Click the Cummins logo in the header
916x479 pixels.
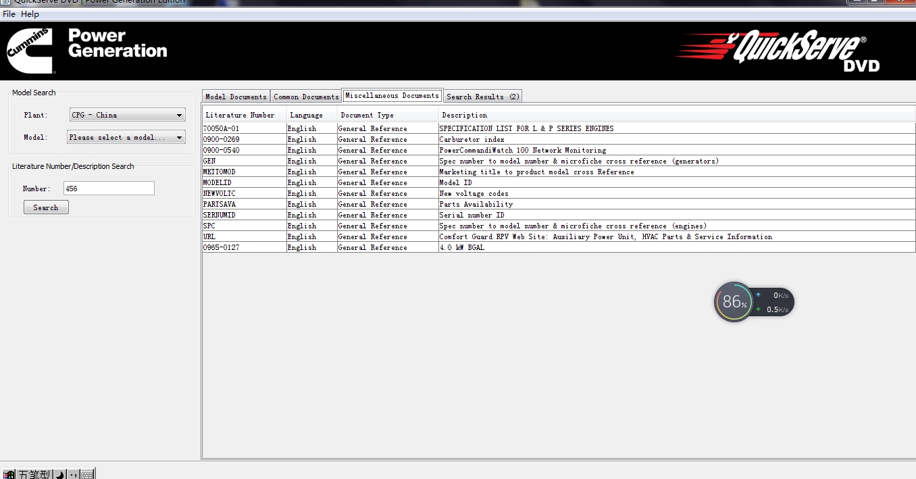coord(30,51)
